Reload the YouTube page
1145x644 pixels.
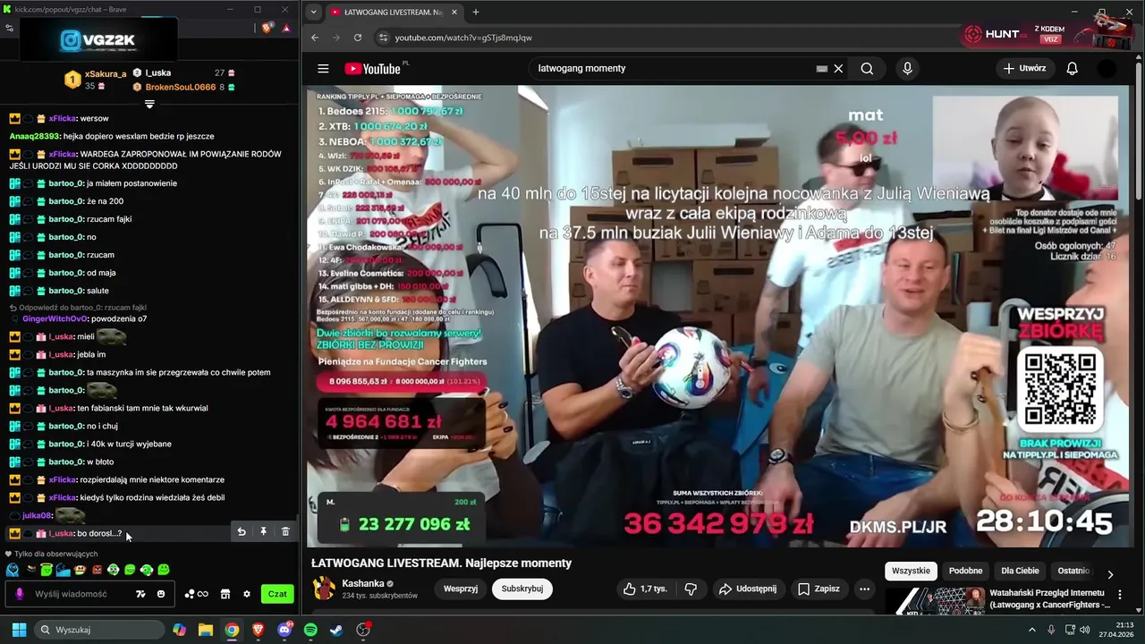pyautogui.click(x=358, y=38)
